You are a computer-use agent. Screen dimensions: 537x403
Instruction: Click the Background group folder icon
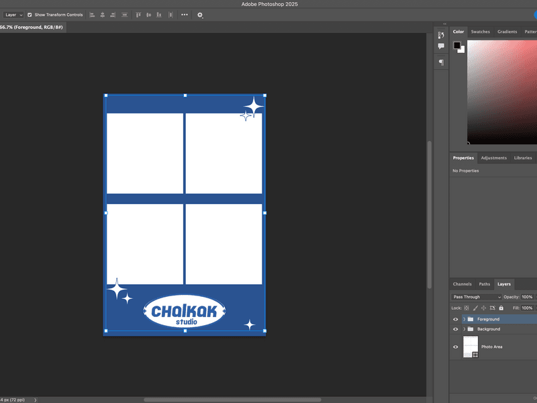(471, 329)
